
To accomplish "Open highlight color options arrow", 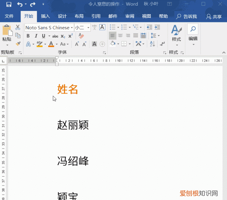I will coord(45,44).
